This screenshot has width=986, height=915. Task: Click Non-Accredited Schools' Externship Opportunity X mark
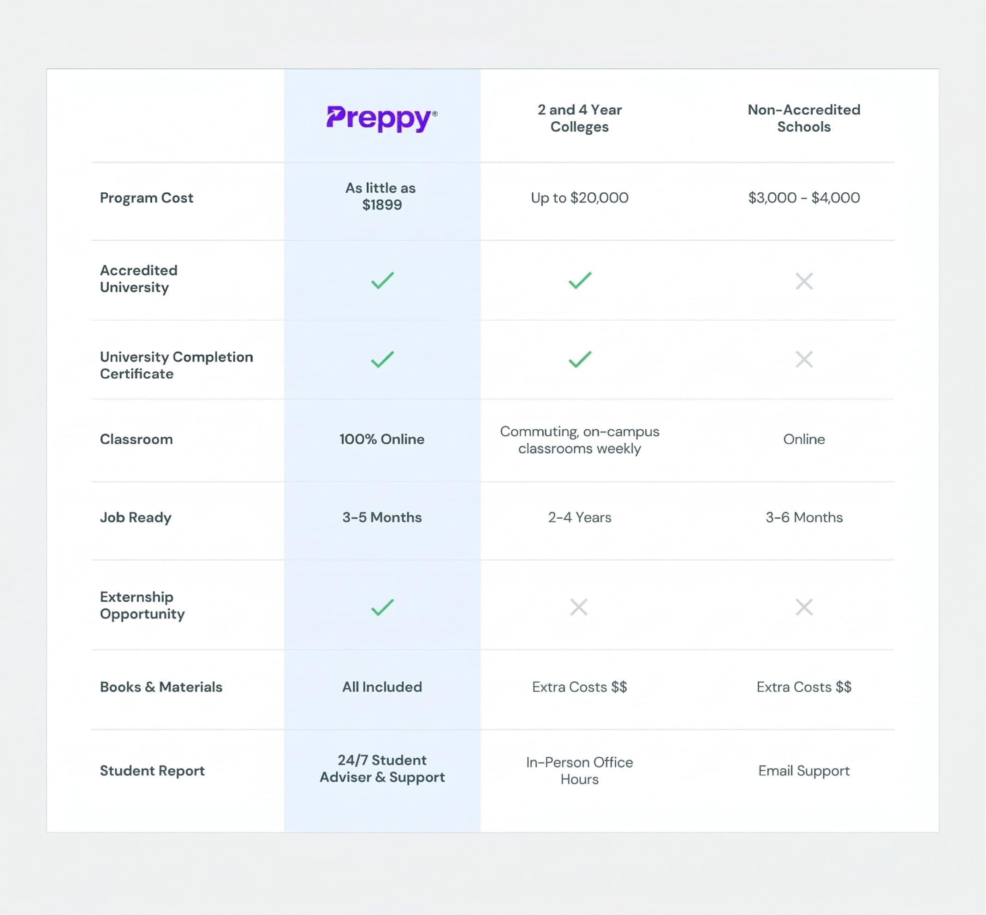click(x=804, y=607)
